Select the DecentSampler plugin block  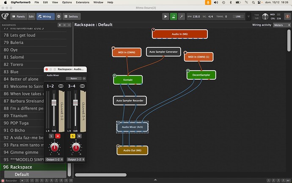[201, 75]
